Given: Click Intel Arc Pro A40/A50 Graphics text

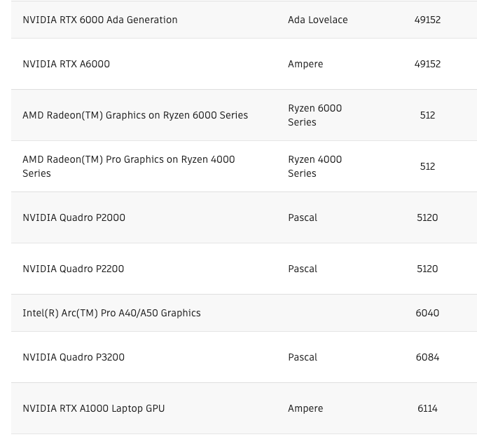Looking at the screenshot, I should pyautogui.click(x=111, y=313).
